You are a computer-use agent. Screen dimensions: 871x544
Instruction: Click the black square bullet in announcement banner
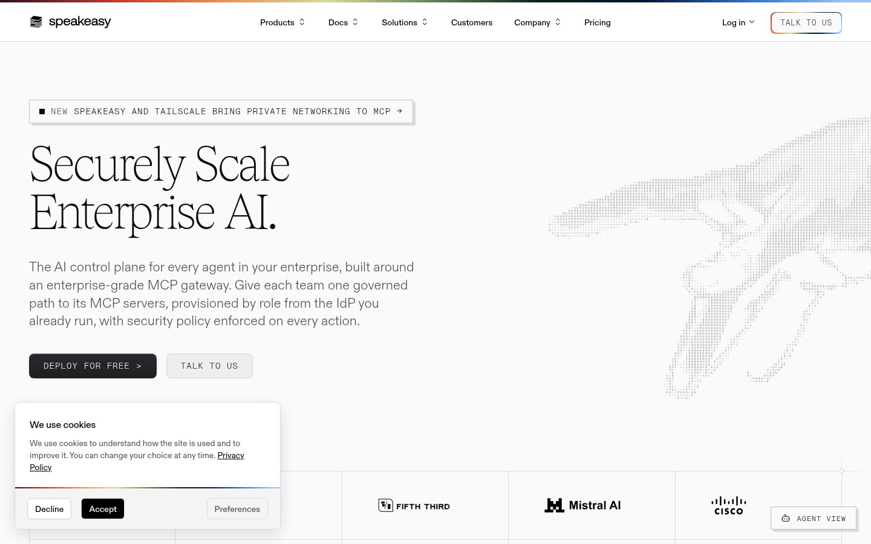coord(42,111)
